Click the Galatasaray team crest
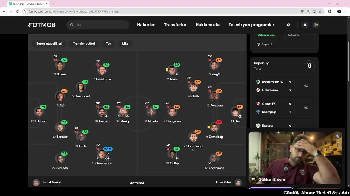 point(258,90)
